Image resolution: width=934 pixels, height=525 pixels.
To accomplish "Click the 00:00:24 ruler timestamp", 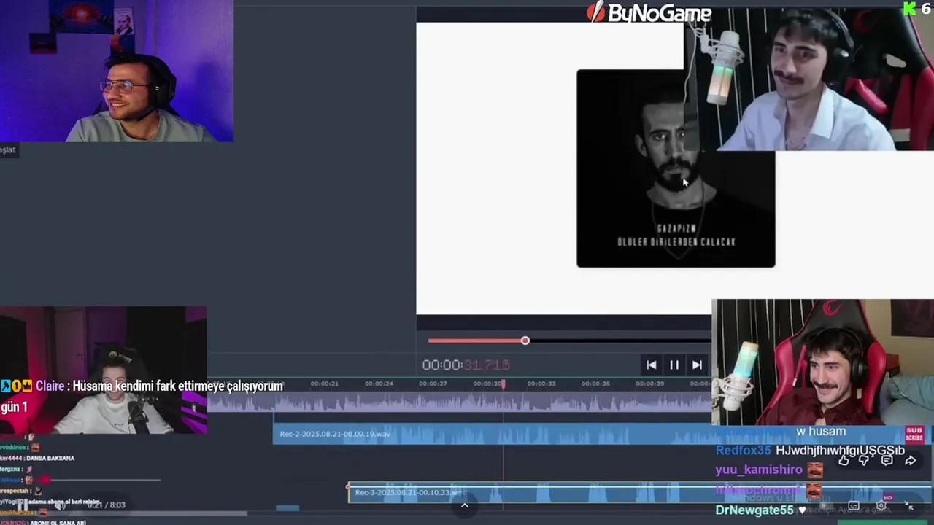I will 379,384.
